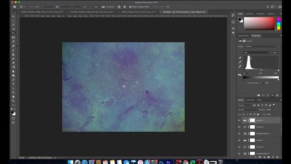Go to Photoshop Home screen

[x=15, y=7]
